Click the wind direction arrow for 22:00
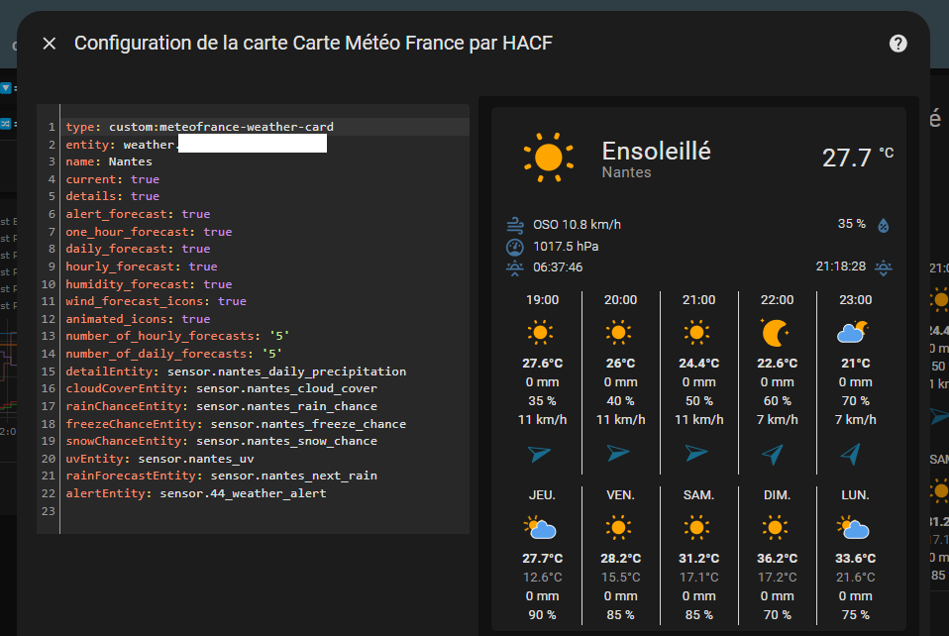The width and height of the screenshot is (949, 636). click(773, 454)
